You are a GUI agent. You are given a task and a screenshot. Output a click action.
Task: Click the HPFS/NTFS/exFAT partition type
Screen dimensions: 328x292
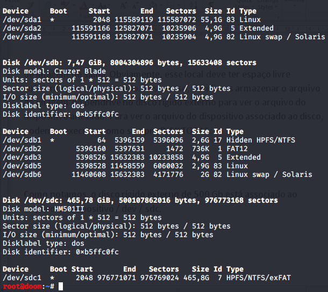point(259,278)
